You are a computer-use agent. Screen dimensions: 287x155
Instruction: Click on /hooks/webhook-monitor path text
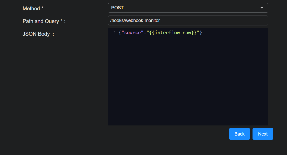point(135,20)
